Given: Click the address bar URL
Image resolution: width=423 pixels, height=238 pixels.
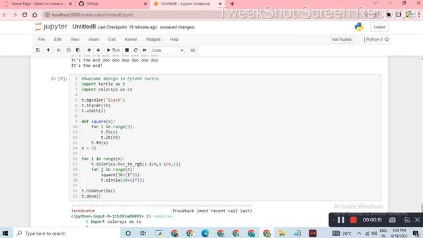Looking at the screenshot, I should click(93, 15).
